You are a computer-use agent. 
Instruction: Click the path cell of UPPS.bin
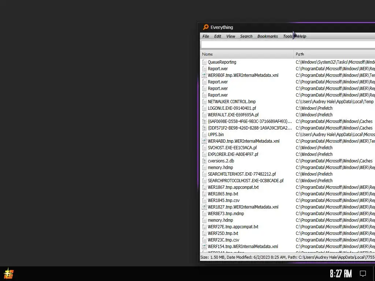[335, 135]
